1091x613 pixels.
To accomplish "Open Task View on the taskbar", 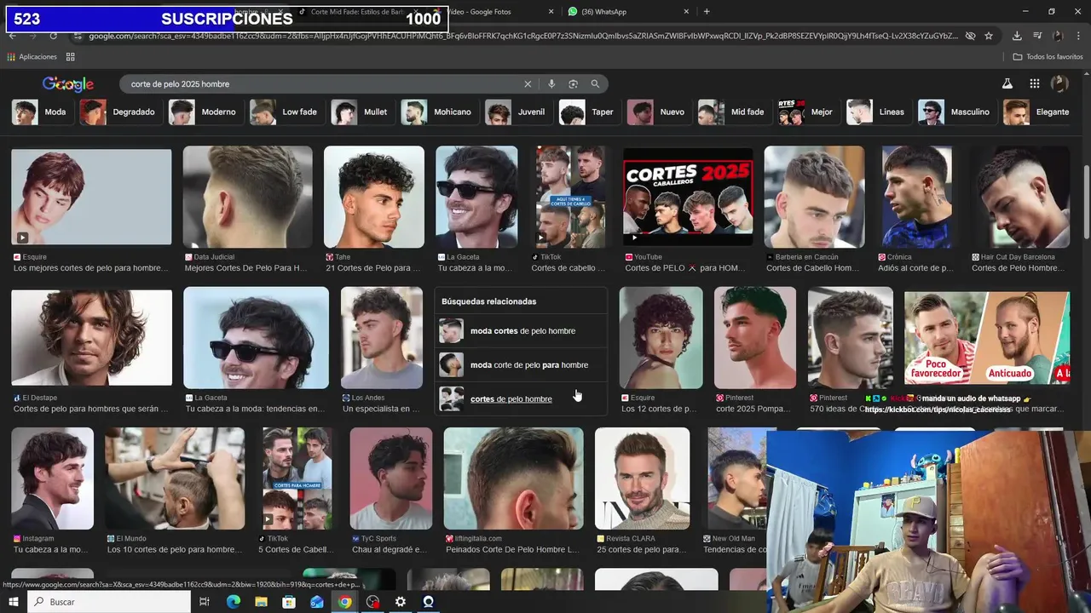I will (205, 602).
